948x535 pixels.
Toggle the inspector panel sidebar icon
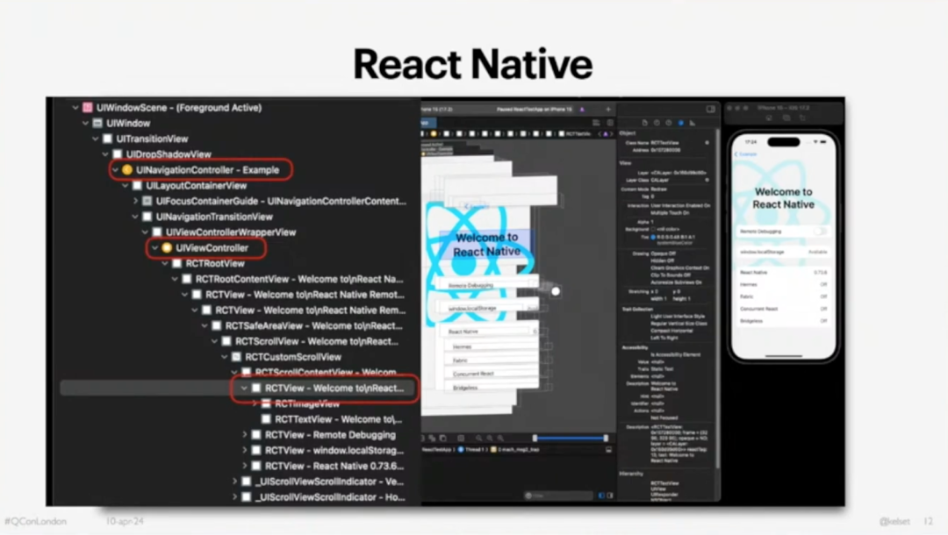(x=710, y=110)
